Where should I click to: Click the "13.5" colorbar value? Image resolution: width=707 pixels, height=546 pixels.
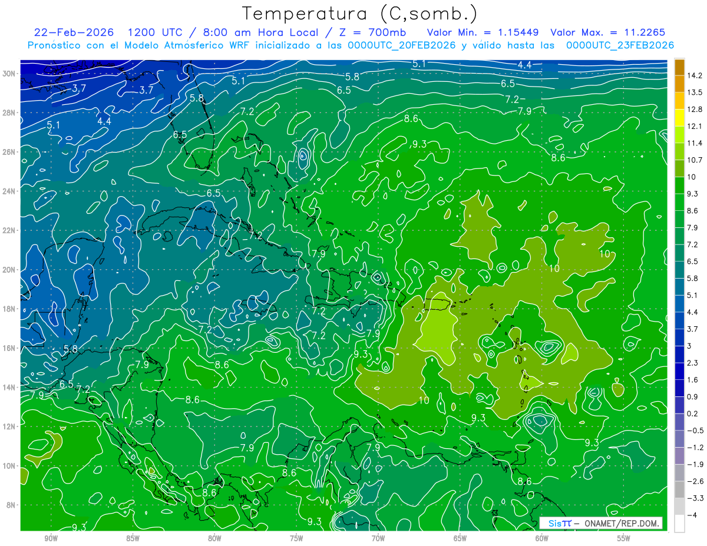pos(696,92)
